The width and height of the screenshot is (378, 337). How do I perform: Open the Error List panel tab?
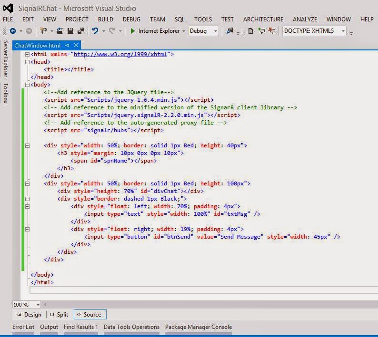pos(23,327)
